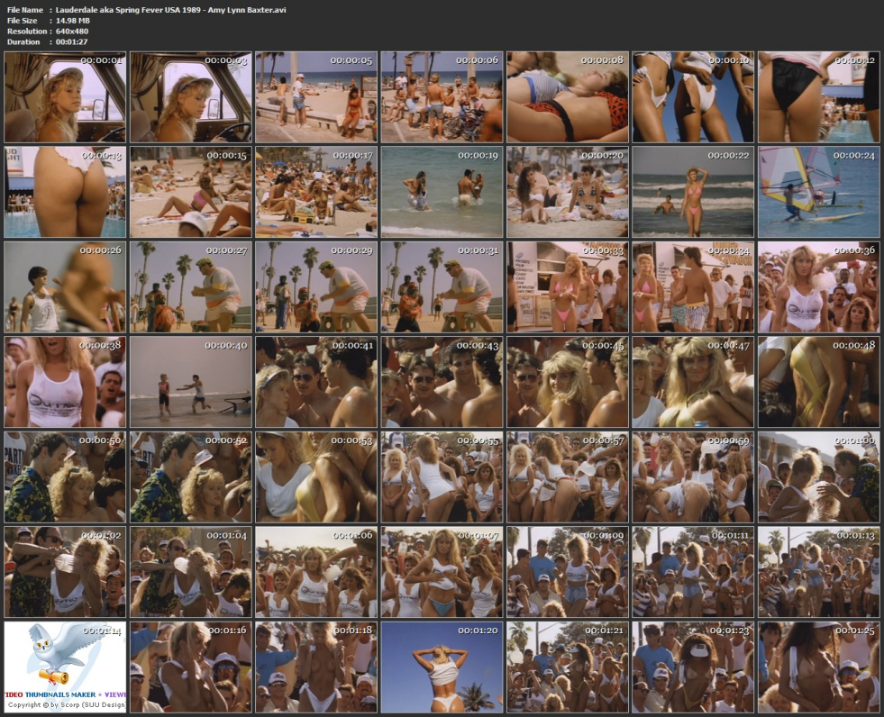Open the thumbnail at timestamp 00:00:01
The height and width of the screenshot is (717, 884).
pyautogui.click(x=65, y=97)
